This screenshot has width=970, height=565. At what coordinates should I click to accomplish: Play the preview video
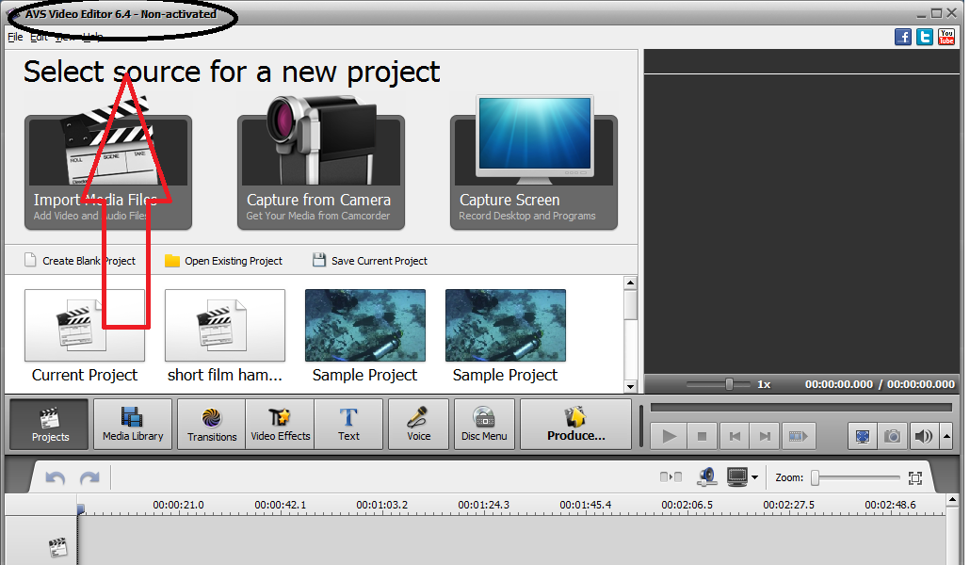pos(669,436)
